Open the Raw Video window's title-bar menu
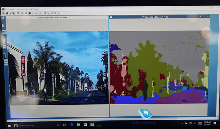The image size is (220, 129). click(8, 17)
